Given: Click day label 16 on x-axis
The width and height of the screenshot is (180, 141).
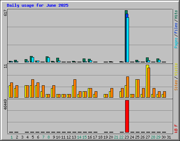Looking at the screenshot, I should (90, 137).
